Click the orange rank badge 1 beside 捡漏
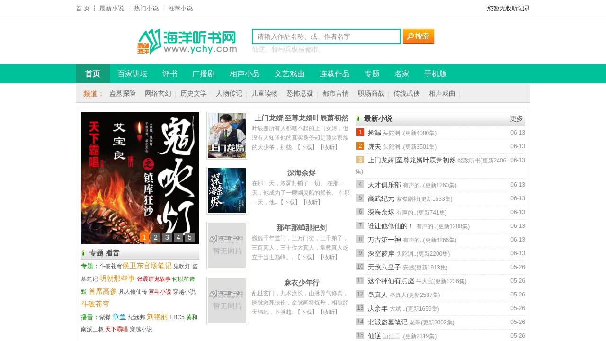The height and width of the screenshot is (341, 606). click(360, 133)
